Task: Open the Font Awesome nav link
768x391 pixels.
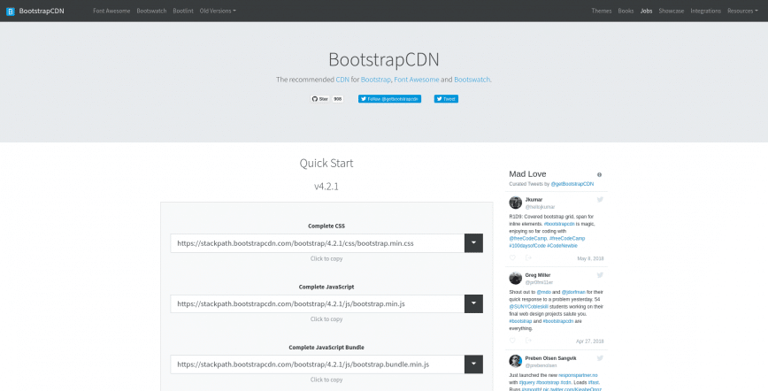Action: [x=111, y=11]
